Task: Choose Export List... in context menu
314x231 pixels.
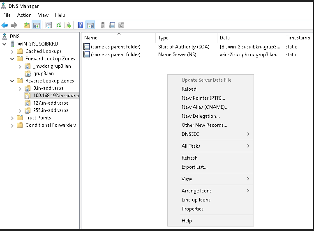Action: coord(210,167)
